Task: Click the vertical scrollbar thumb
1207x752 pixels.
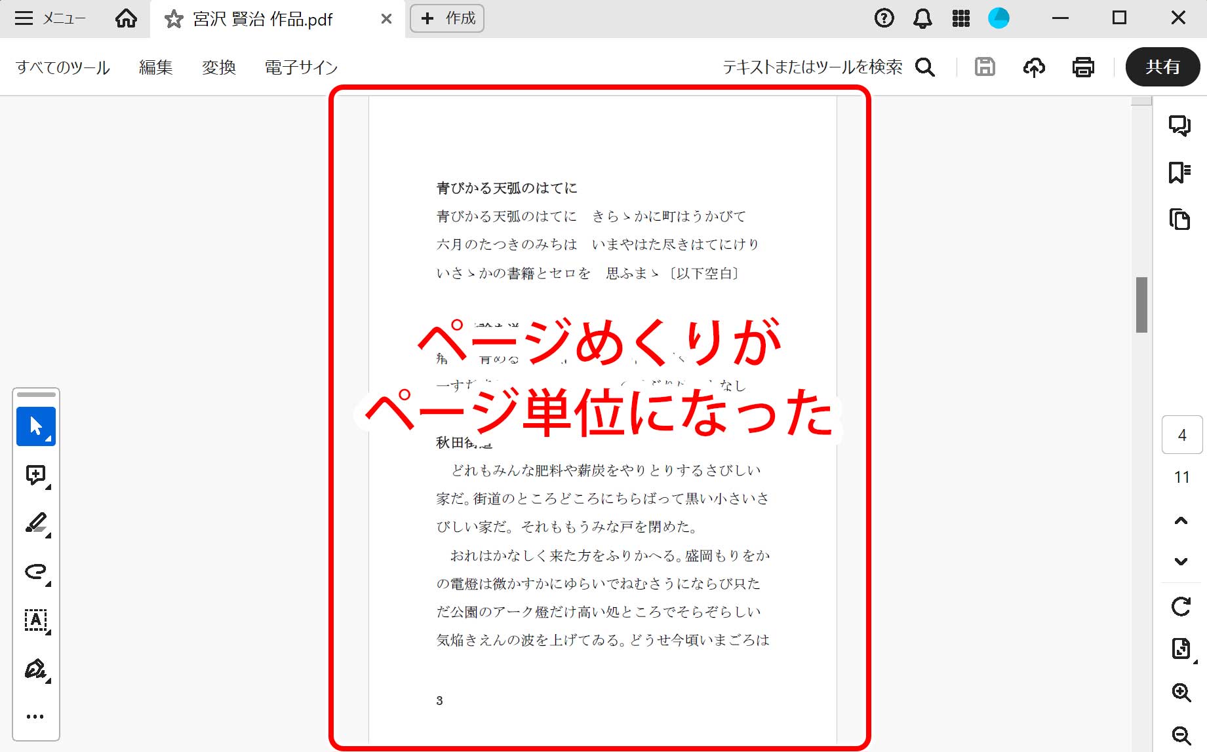Action: pyautogui.click(x=1141, y=305)
